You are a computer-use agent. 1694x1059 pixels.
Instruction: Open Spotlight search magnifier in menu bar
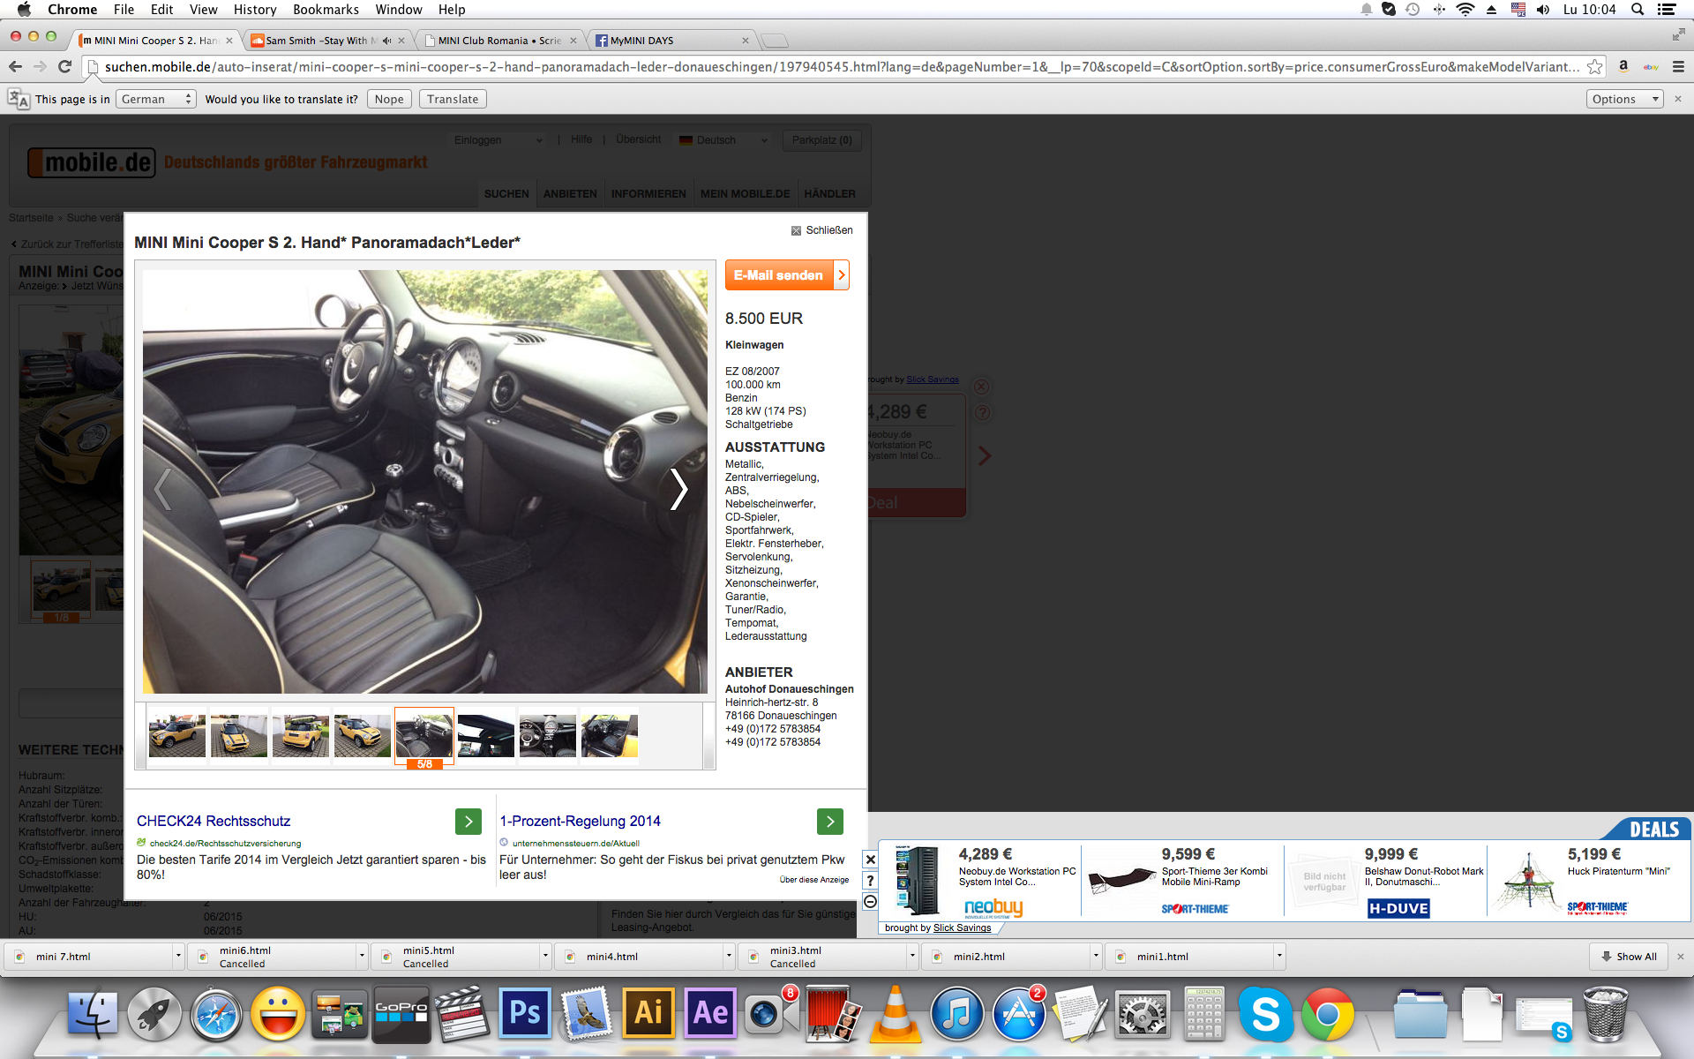(x=1638, y=10)
